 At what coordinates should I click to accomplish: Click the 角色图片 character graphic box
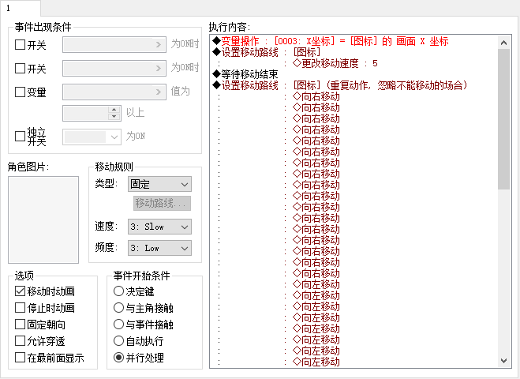[x=43, y=220]
